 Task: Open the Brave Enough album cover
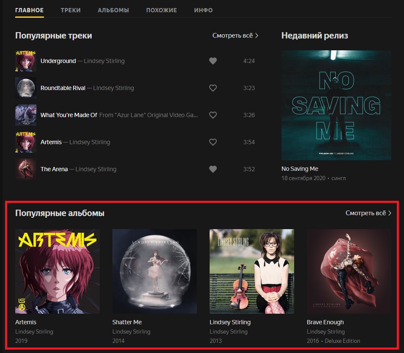(349, 271)
